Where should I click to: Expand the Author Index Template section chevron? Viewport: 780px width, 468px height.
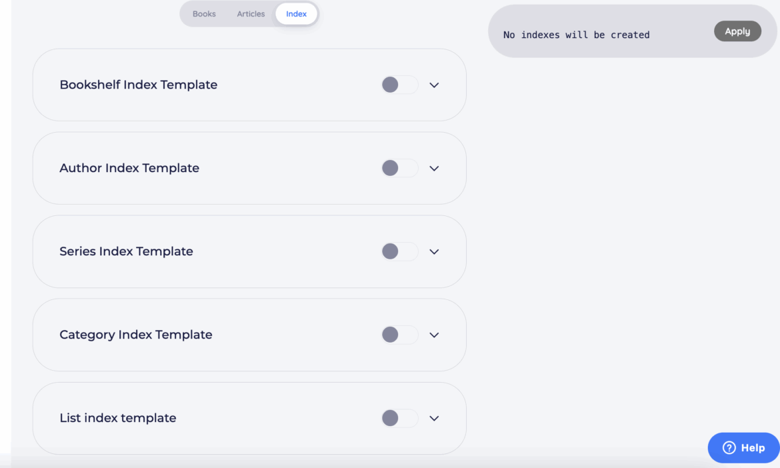(x=434, y=169)
